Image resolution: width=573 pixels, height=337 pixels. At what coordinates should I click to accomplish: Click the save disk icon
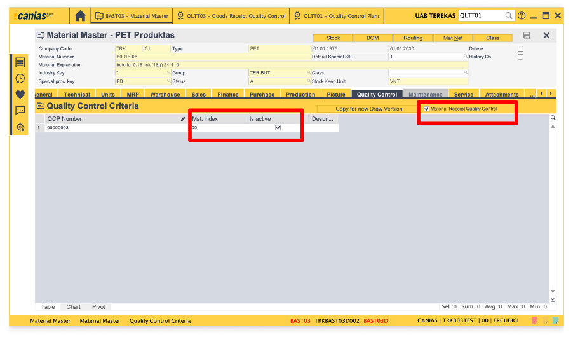pyautogui.click(x=526, y=36)
